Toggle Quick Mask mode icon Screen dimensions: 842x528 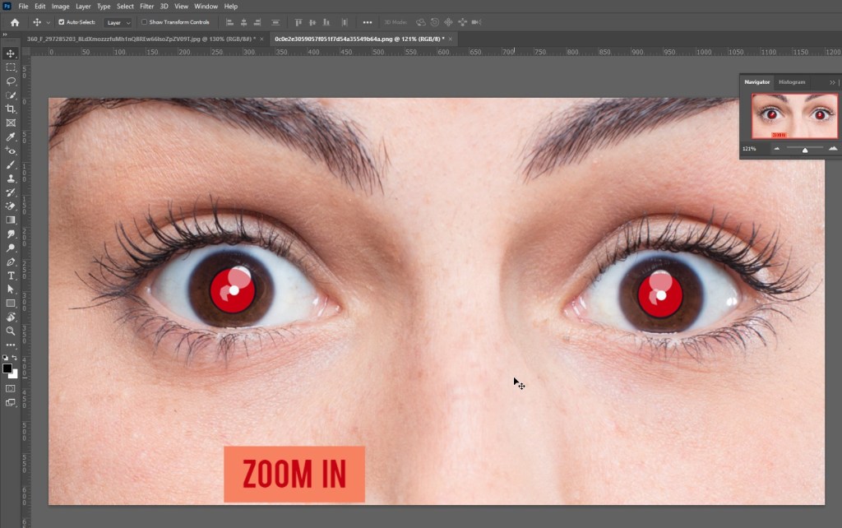(11, 388)
